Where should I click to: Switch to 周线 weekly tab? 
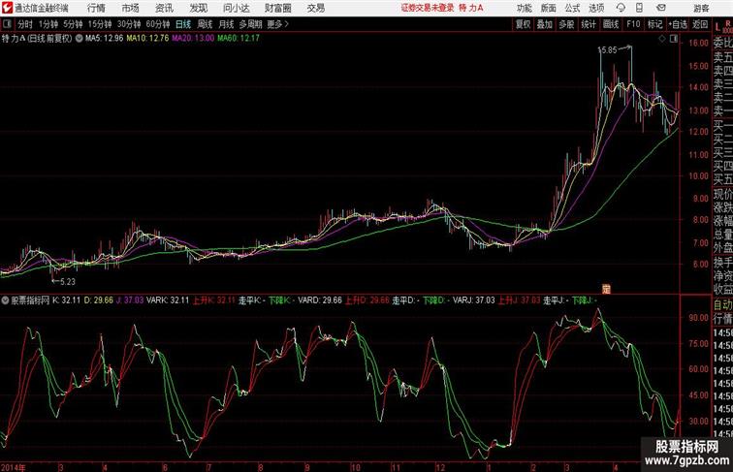205,24
